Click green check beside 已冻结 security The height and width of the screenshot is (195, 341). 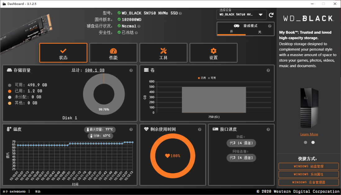coord(119,32)
